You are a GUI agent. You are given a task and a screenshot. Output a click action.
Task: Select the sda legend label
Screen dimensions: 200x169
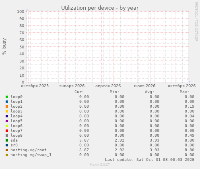[x=14, y=140]
